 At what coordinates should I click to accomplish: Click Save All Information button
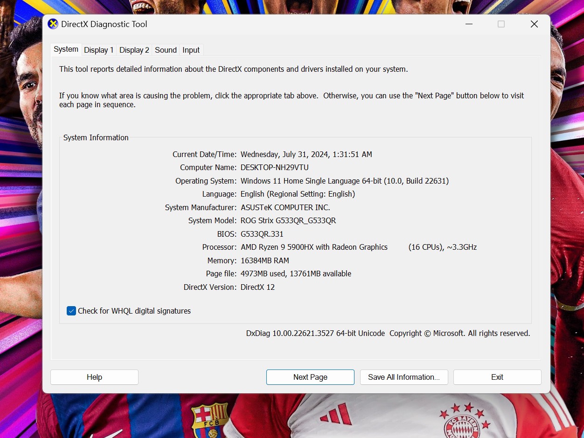point(404,377)
